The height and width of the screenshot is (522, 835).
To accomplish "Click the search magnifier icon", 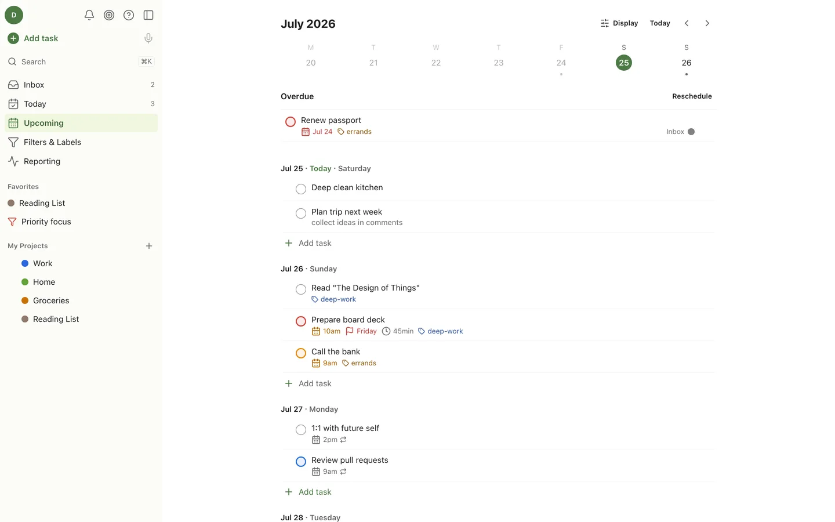I will (12, 61).
